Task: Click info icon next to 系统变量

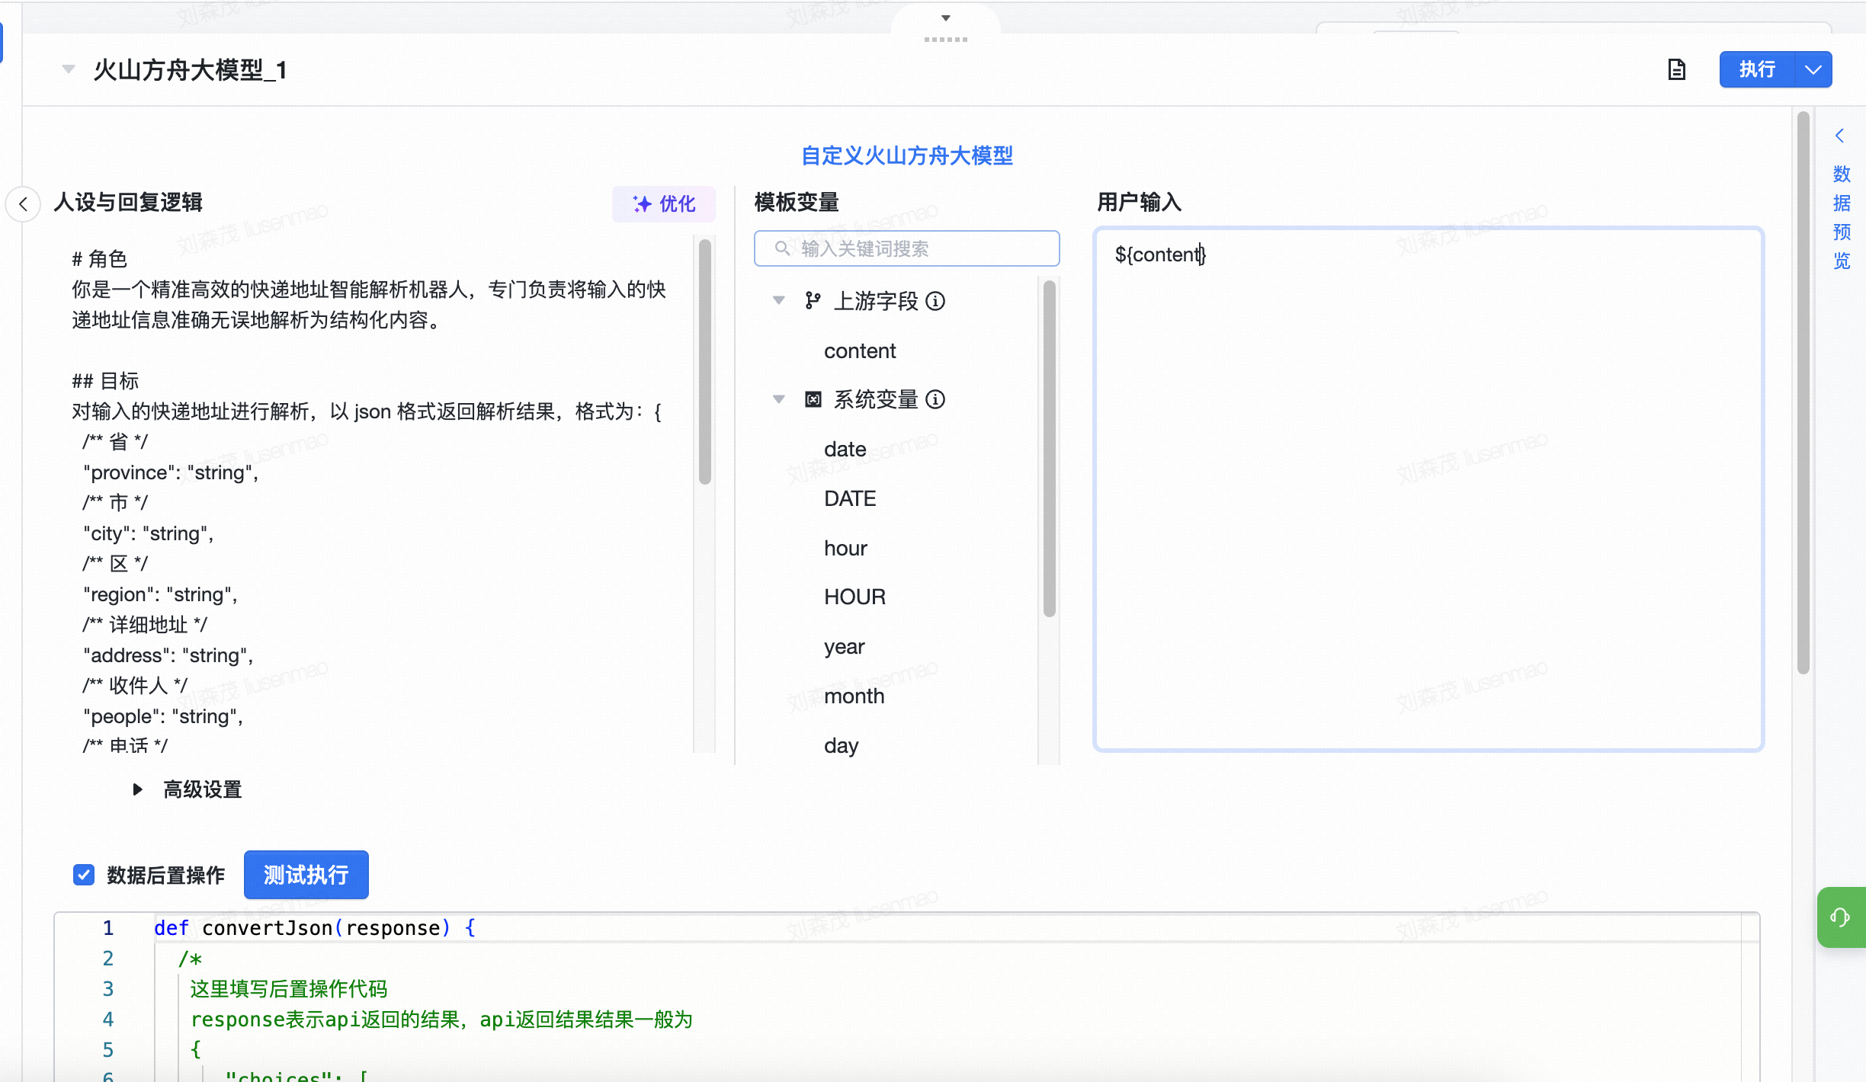Action: [935, 399]
